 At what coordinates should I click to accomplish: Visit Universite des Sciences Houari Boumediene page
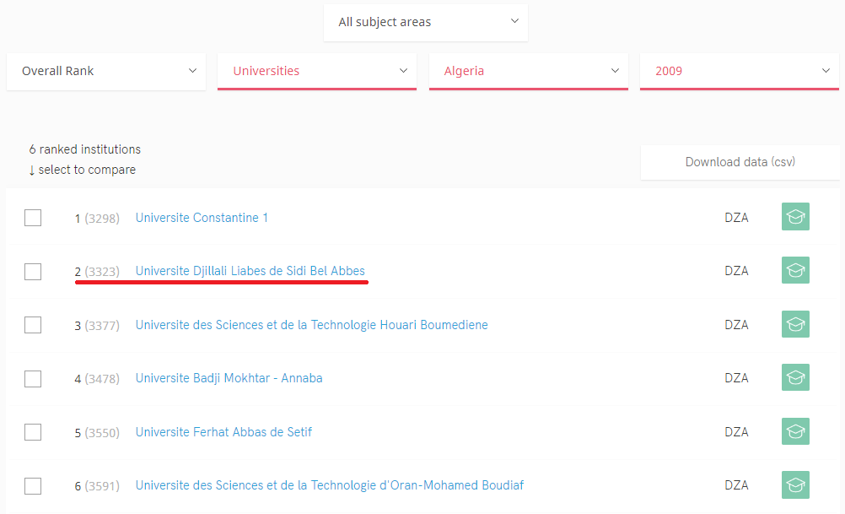point(311,325)
